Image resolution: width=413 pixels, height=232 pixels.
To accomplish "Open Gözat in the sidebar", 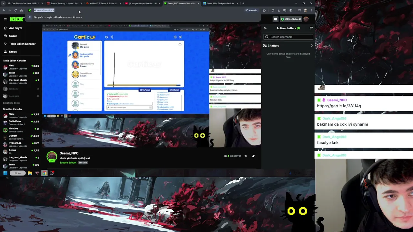I will [13, 36].
